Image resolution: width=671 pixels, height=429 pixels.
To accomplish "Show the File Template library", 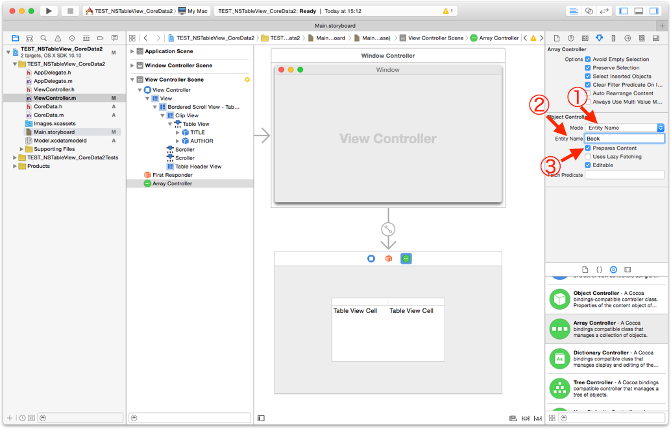I will pyautogui.click(x=585, y=270).
